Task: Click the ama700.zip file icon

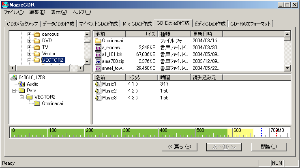Action: click(x=98, y=61)
